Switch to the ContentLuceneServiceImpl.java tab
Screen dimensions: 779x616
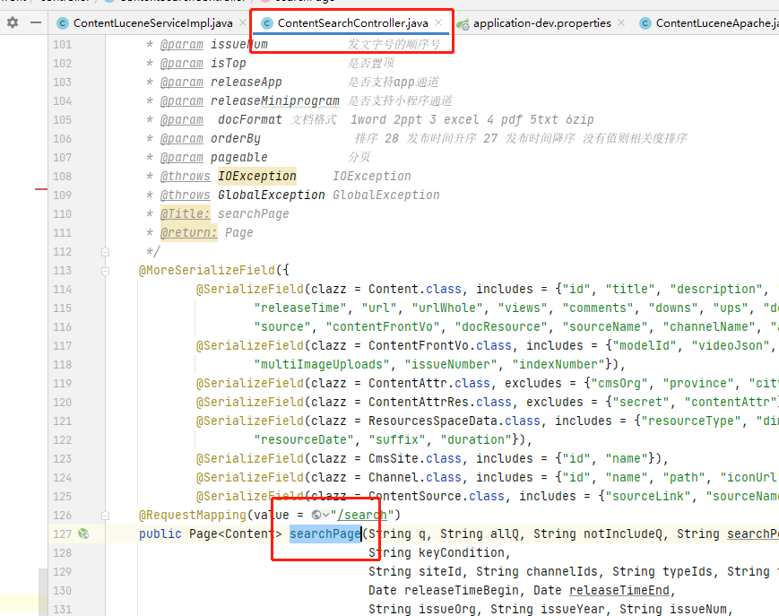152,23
